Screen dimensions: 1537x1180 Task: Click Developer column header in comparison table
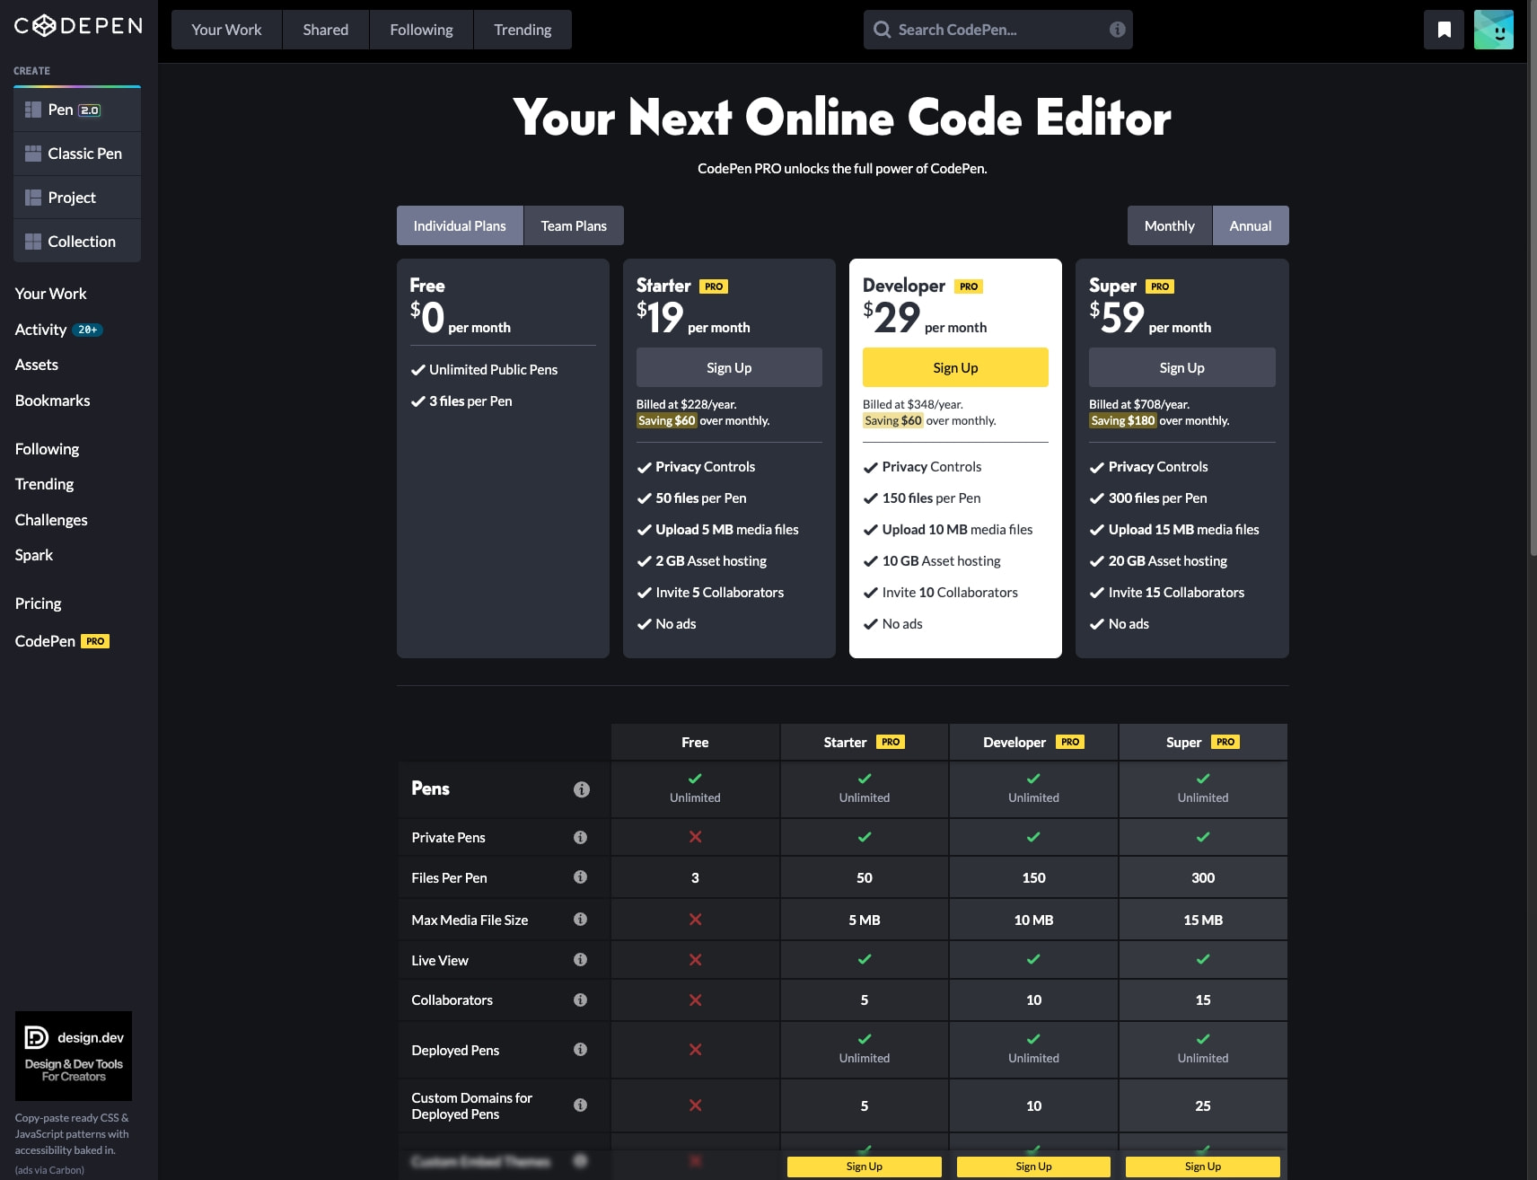tap(1033, 742)
